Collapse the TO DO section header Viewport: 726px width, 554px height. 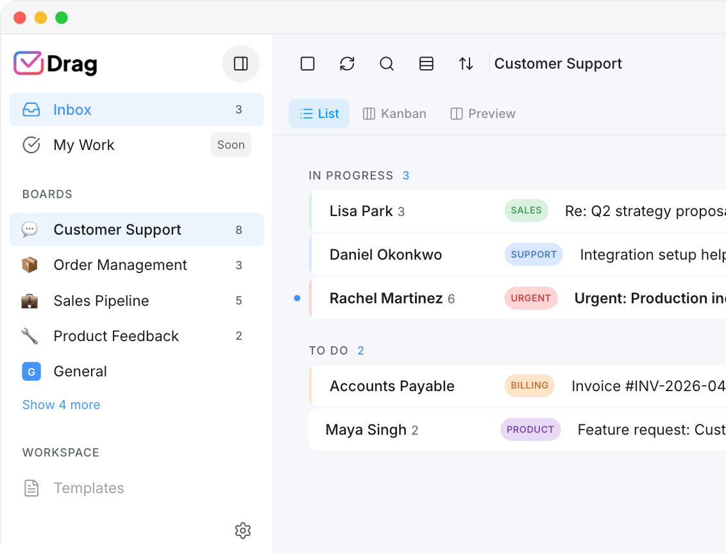336,350
